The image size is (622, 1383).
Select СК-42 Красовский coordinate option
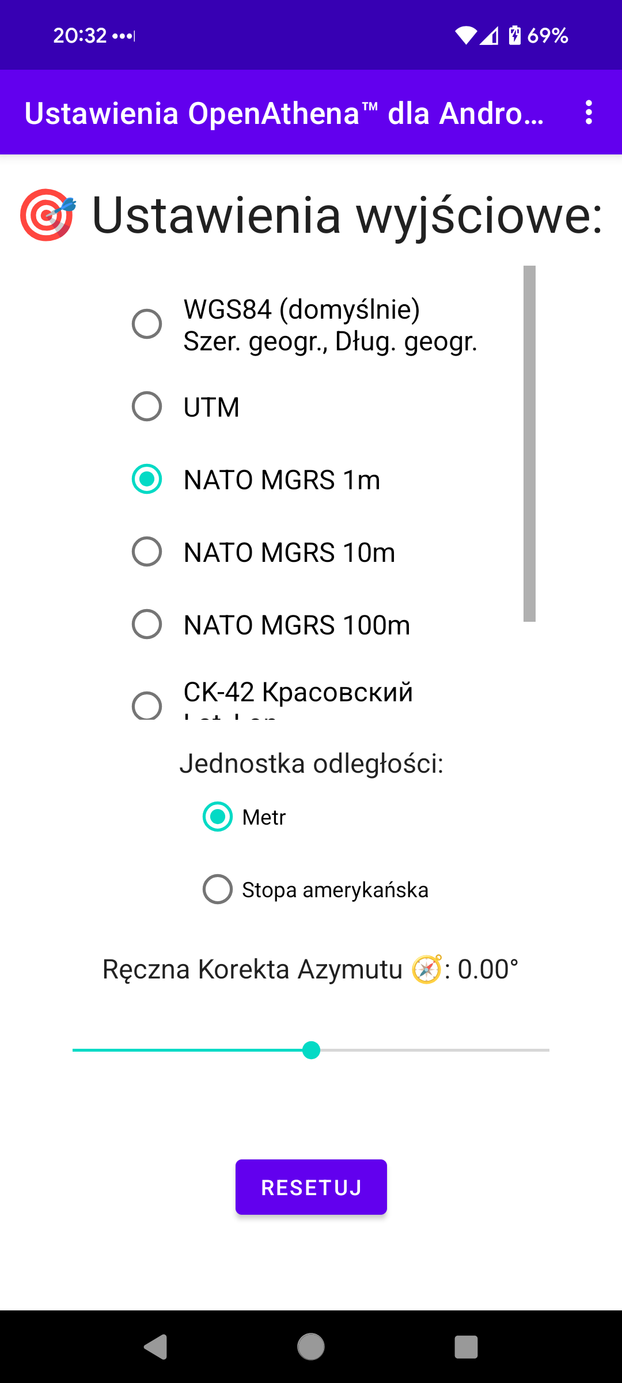[x=147, y=705]
